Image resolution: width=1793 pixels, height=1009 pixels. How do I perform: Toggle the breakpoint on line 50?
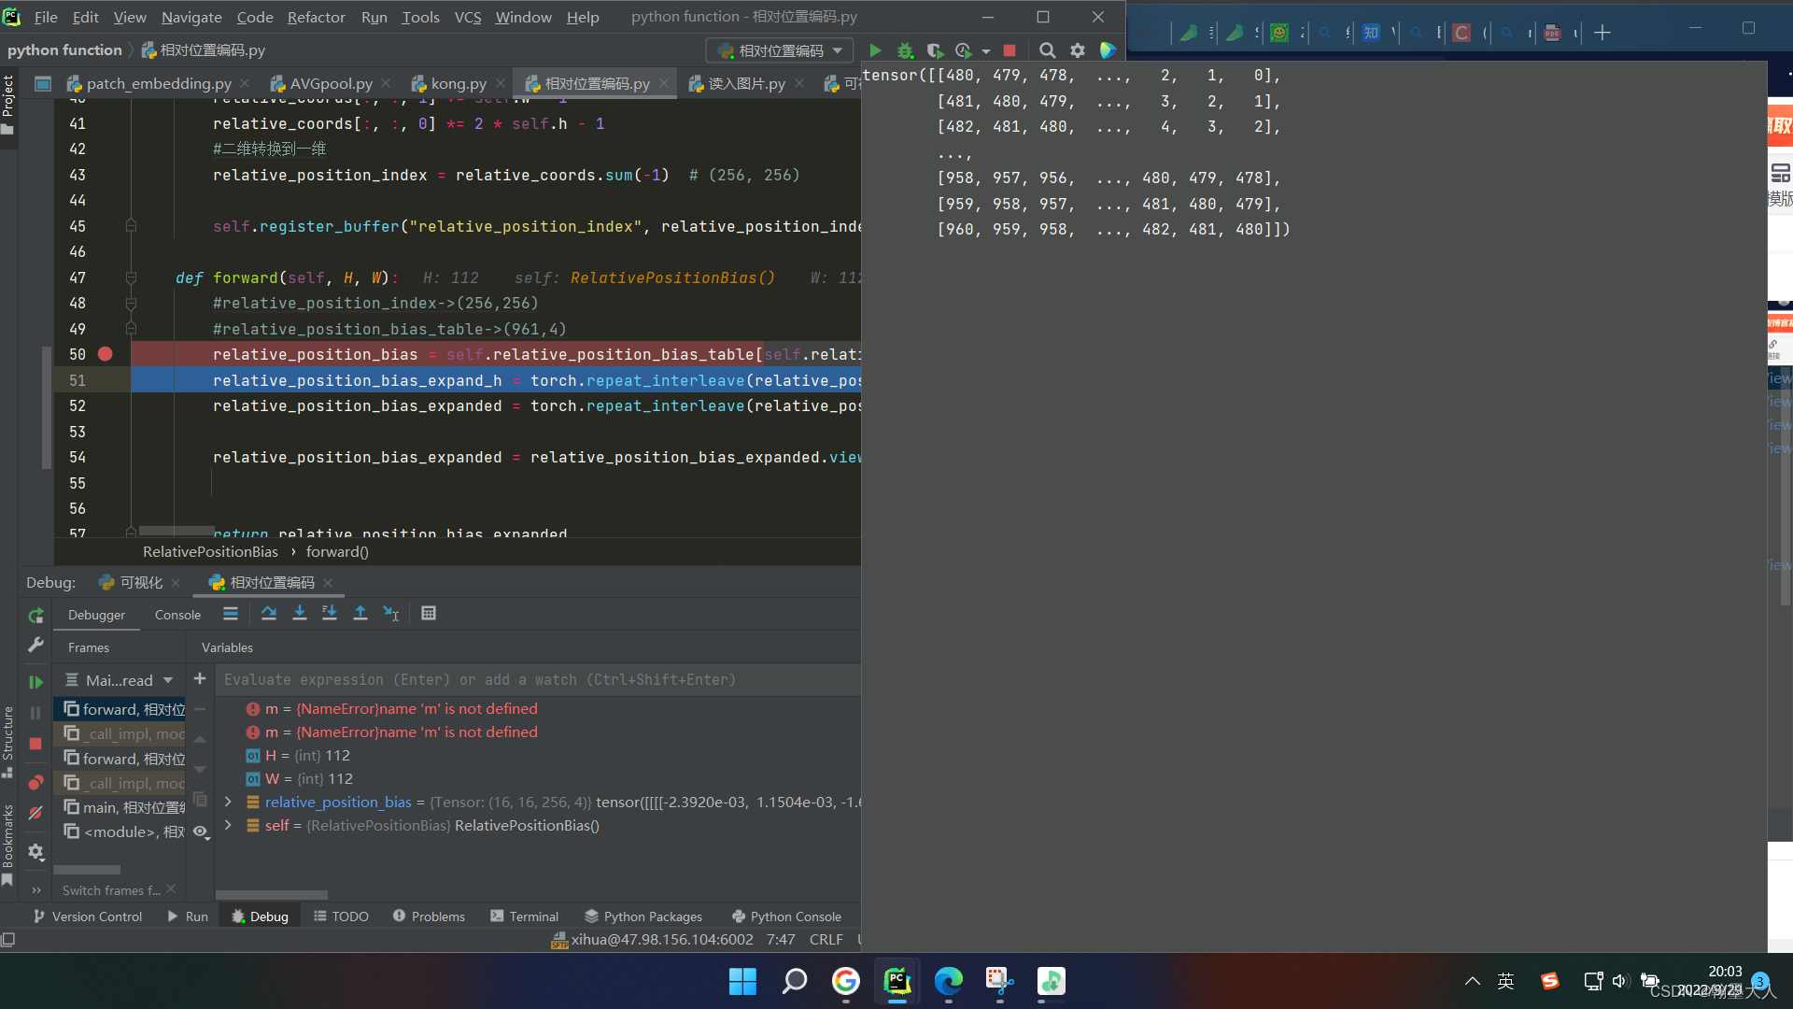pos(105,354)
